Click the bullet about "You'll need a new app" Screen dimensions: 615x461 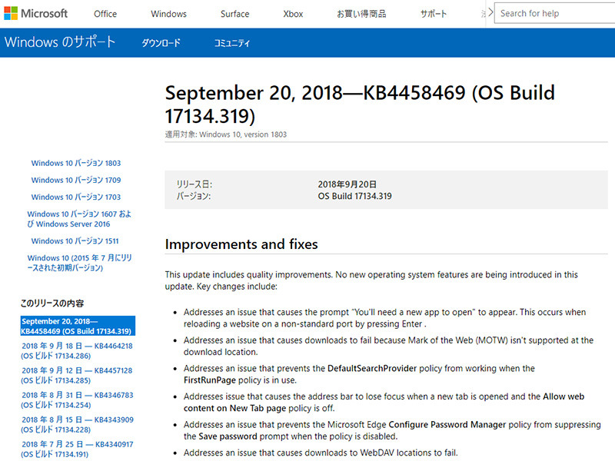point(384,318)
